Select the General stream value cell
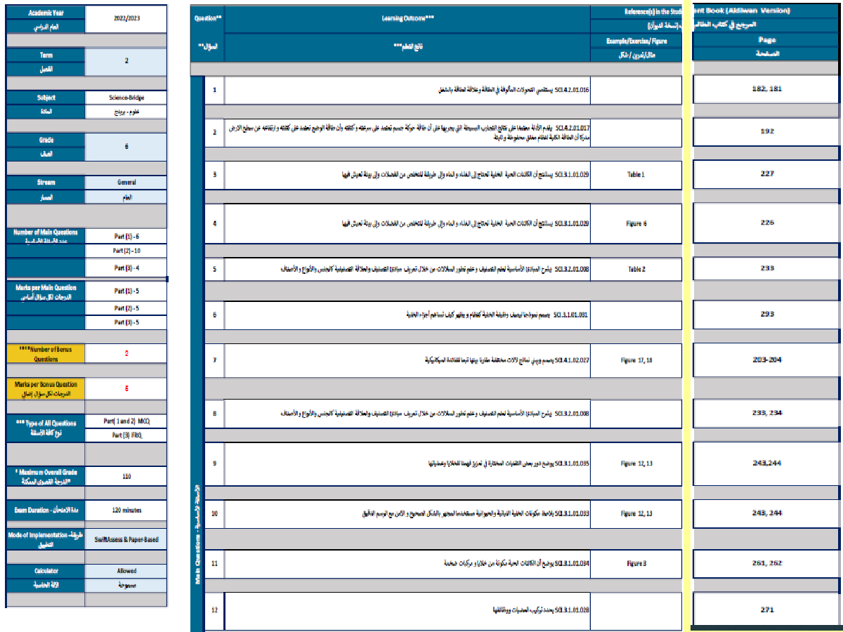 (126, 182)
